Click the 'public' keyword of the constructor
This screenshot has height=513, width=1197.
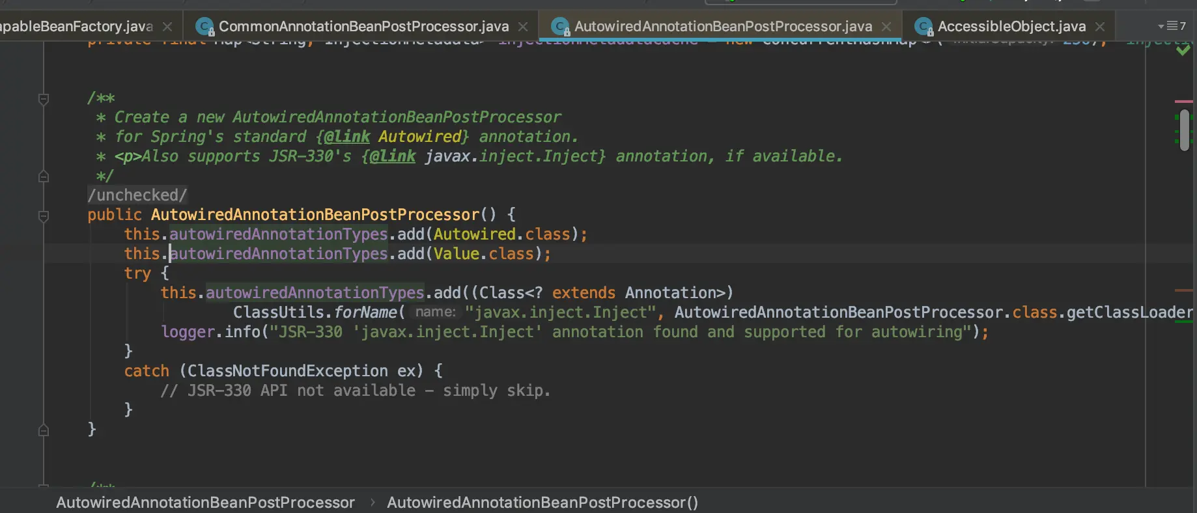tap(115, 215)
